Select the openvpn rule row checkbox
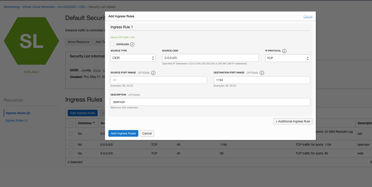This screenshot has height=187, width=372. click(x=70, y=145)
